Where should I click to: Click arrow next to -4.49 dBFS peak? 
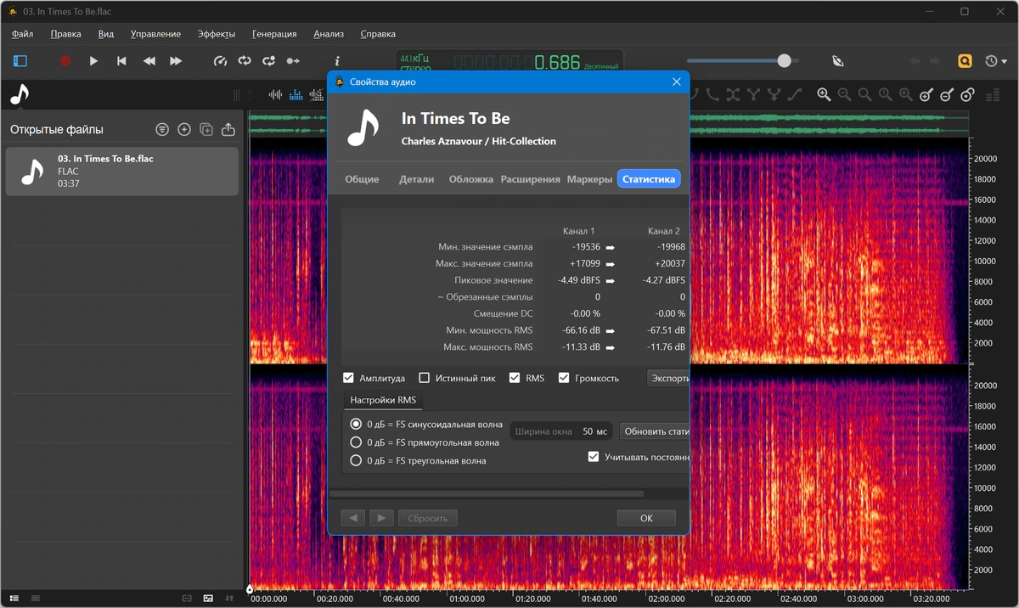click(x=610, y=280)
